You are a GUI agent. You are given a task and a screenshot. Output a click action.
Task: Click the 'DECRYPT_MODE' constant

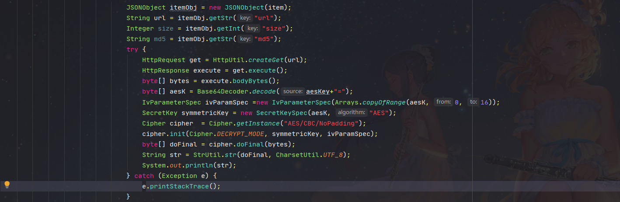click(240, 133)
